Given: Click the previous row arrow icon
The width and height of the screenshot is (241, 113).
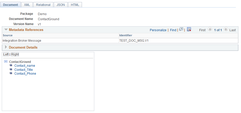Looking at the screenshot, I should point(210,30).
